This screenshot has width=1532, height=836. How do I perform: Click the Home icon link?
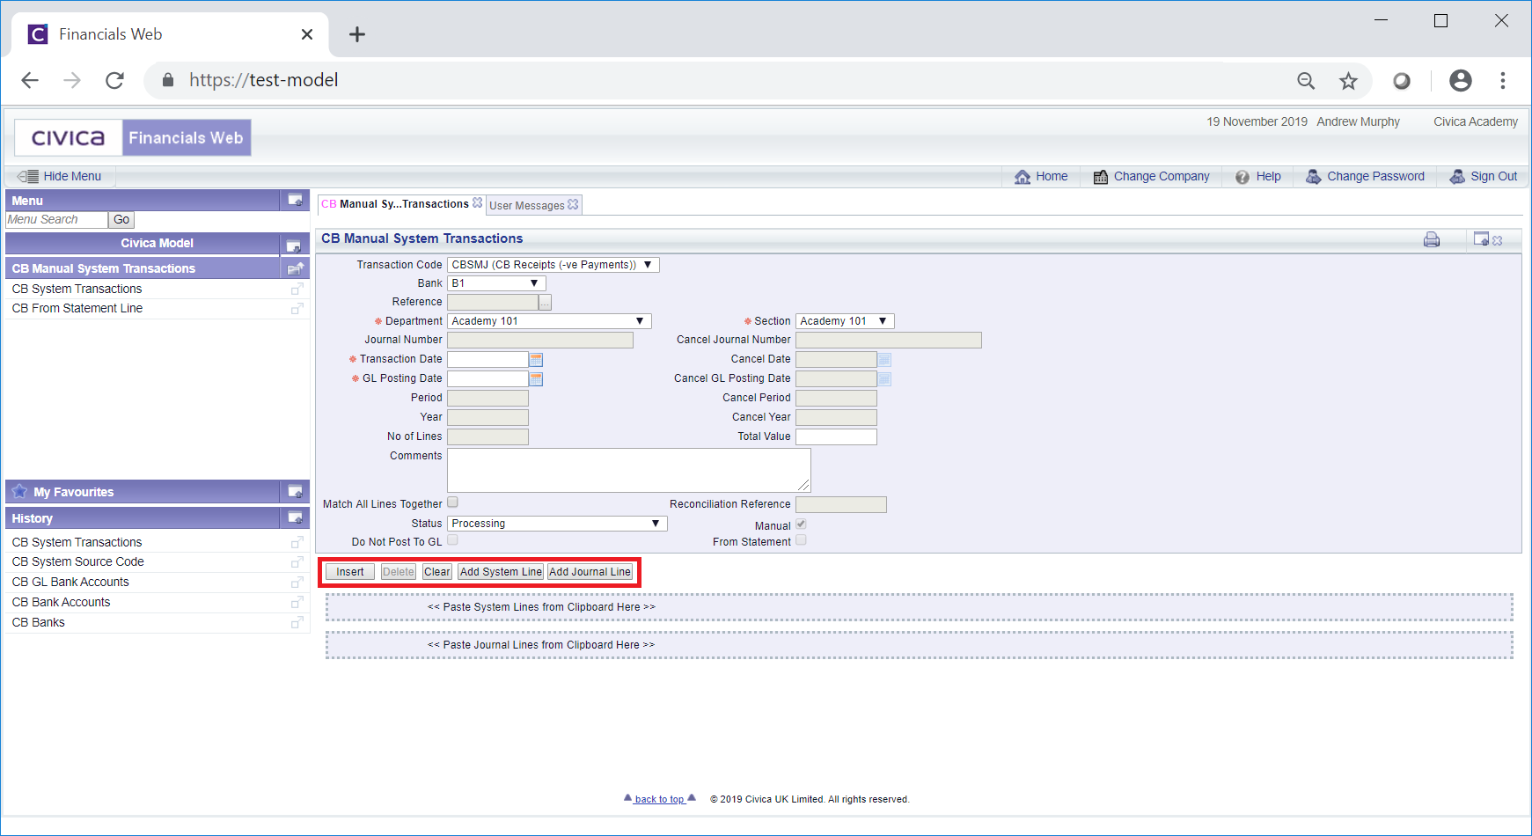coord(1023,177)
